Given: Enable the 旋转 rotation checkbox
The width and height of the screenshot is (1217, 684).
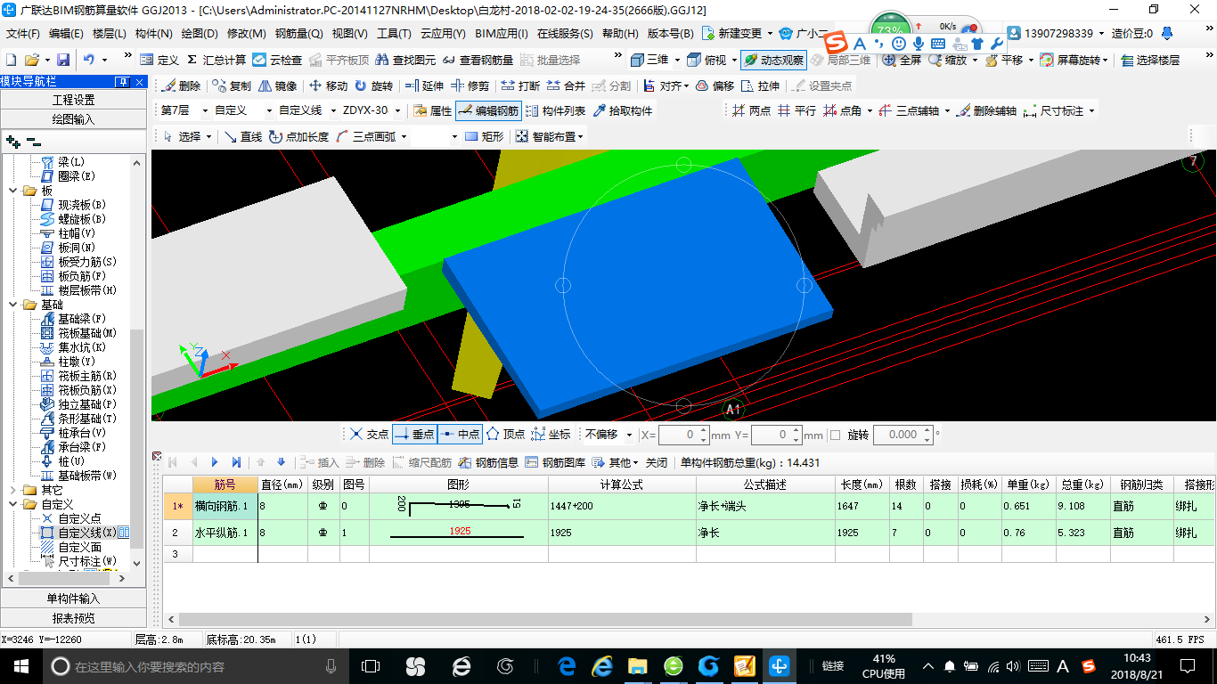Looking at the screenshot, I should point(835,435).
